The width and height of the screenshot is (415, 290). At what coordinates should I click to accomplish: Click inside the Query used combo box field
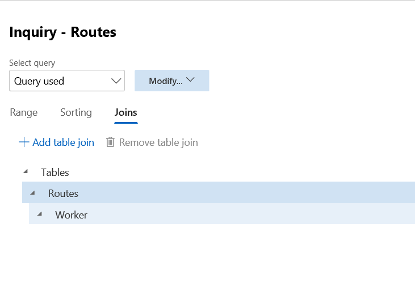tap(57, 81)
